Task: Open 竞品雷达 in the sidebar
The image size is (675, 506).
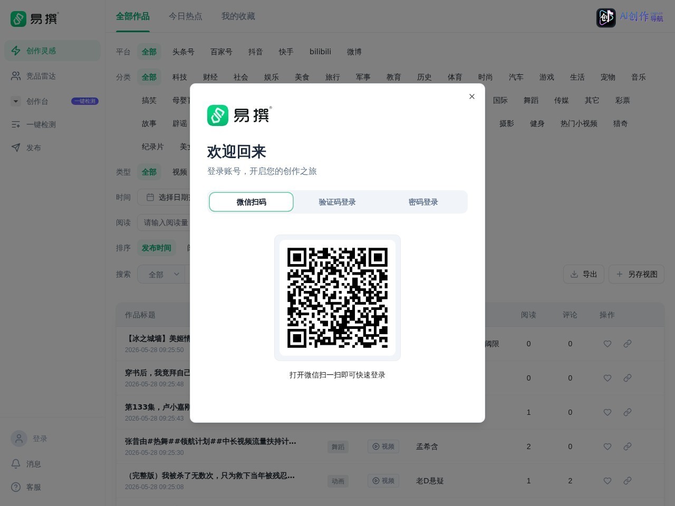Action: tap(53, 76)
